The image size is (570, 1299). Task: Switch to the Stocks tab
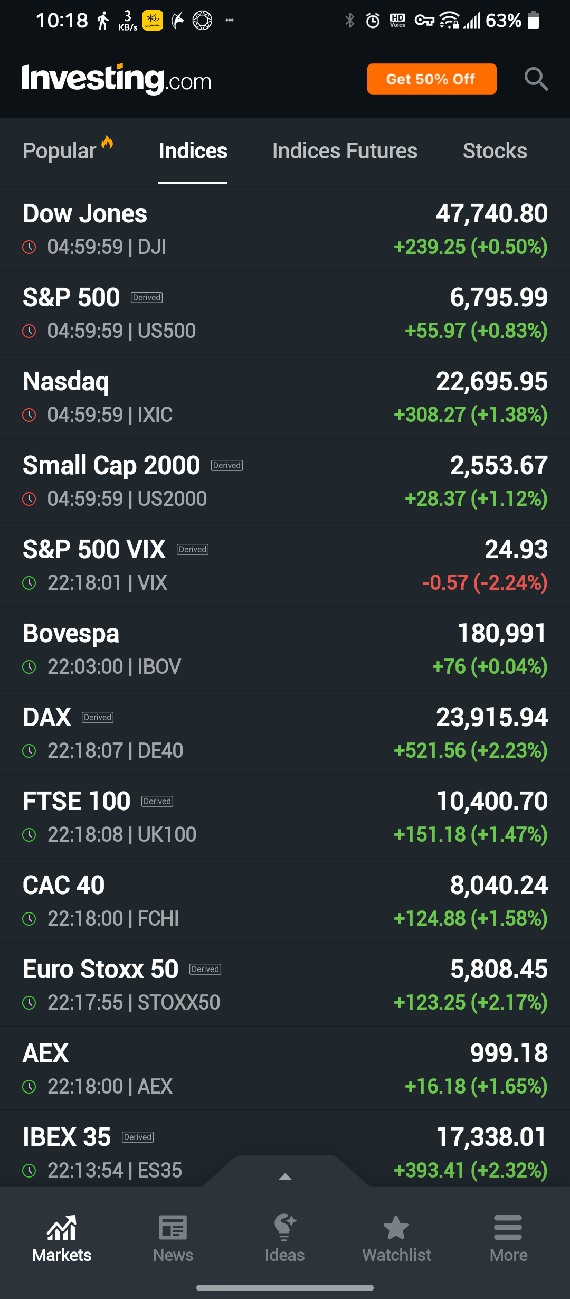coord(495,151)
